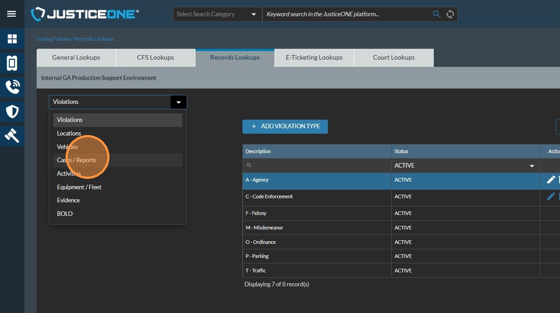Edit the C - Code Enforcement row
The height and width of the screenshot is (313, 560).
pyautogui.click(x=551, y=196)
